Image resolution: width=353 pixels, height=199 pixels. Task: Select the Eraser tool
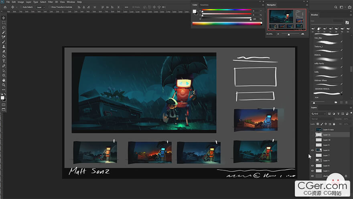4,51
